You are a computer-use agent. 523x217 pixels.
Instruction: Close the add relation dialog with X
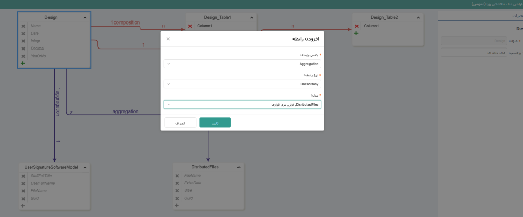(x=168, y=39)
